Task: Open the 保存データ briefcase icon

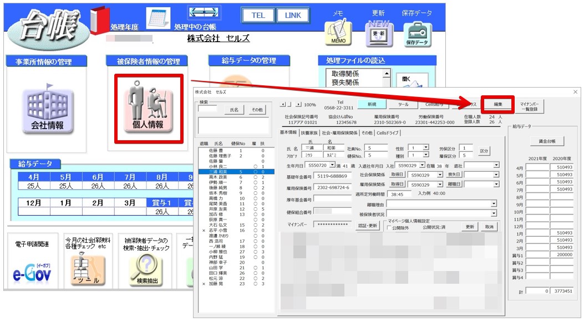Action: point(417,34)
